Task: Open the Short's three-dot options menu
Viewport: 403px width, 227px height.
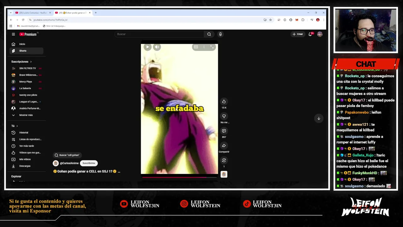Action: coord(204,47)
